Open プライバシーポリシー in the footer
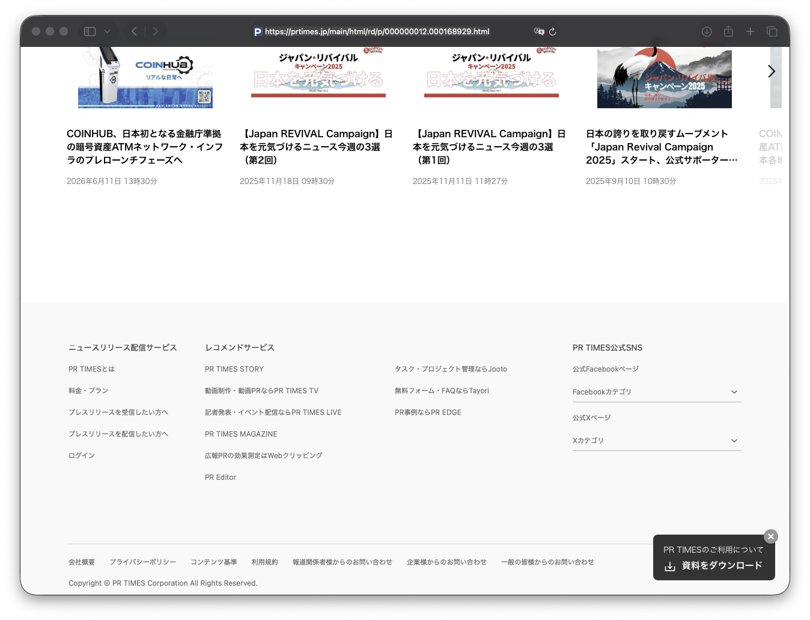Image resolution: width=810 pixels, height=620 pixels. pyautogui.click(x=143, y=562)
